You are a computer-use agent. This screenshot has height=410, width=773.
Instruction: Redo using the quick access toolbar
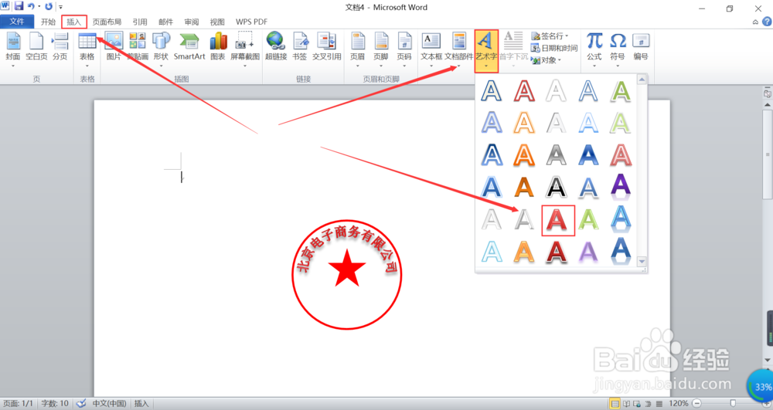[x=48, y=6]
